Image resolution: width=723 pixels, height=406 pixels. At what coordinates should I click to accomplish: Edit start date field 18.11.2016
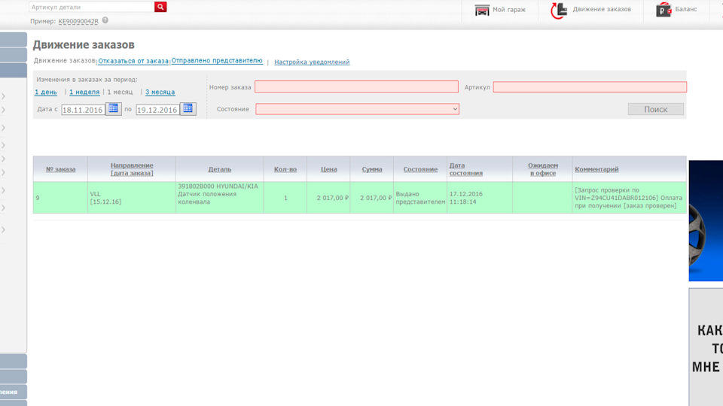pyautogui.click(x=83, y=110)
